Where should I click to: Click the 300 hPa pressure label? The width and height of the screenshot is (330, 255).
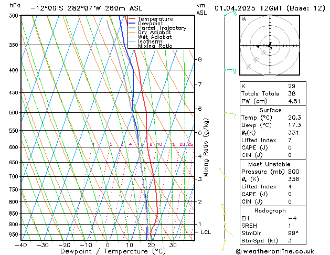pyautogui.click(x=15, y=16)
